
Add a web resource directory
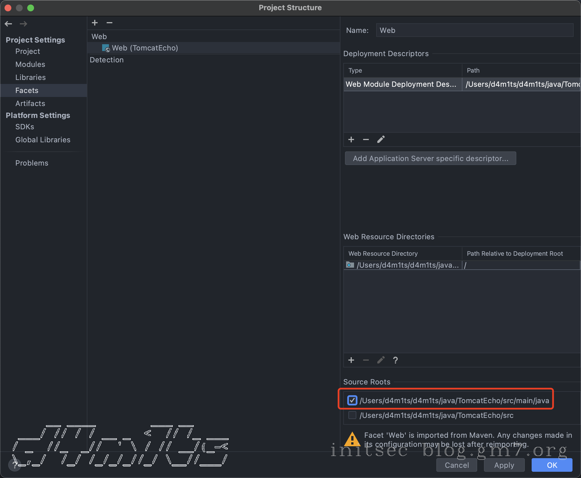pyautogui.click(x=351, y=360)
